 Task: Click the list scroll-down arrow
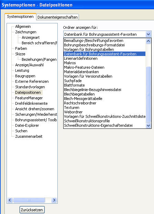click(148, 125)
